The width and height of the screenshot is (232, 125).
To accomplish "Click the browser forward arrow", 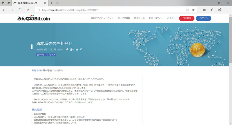I will coord(12,10).
